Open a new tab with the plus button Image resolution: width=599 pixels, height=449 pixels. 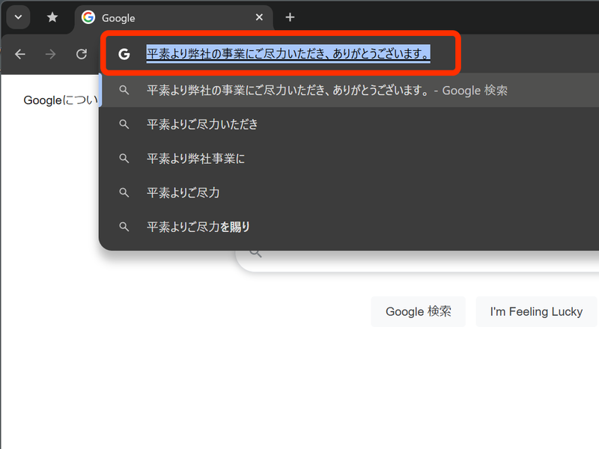tap(290, 17)
